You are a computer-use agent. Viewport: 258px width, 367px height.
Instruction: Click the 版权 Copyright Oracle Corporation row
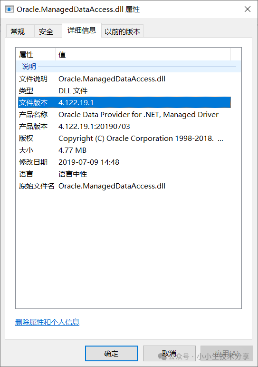(124, 139)
